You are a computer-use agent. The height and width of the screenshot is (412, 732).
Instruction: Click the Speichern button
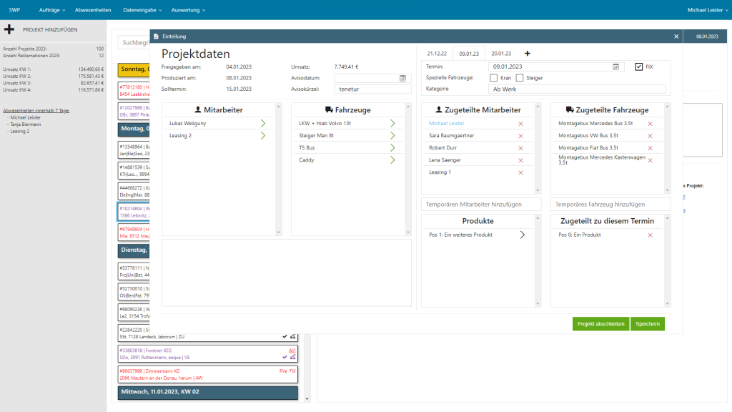click(x=647, y=324)
